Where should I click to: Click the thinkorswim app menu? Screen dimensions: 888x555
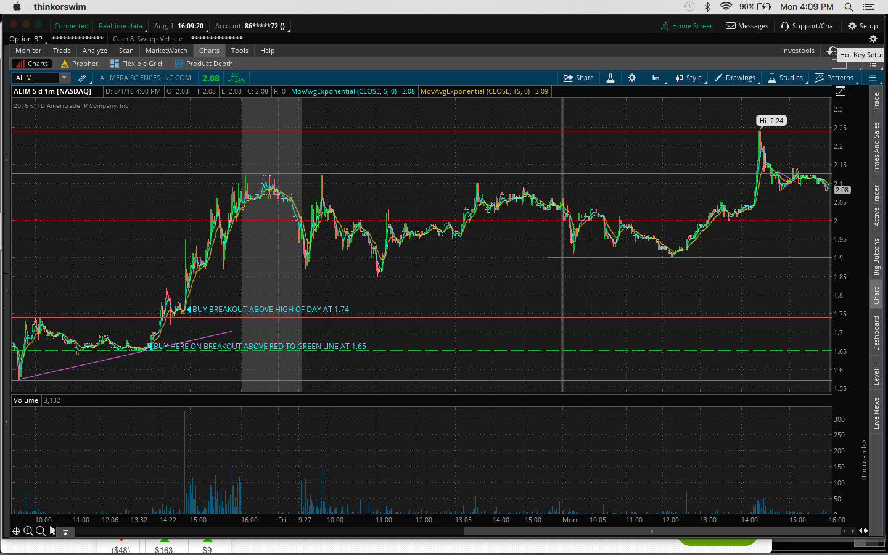60,7
